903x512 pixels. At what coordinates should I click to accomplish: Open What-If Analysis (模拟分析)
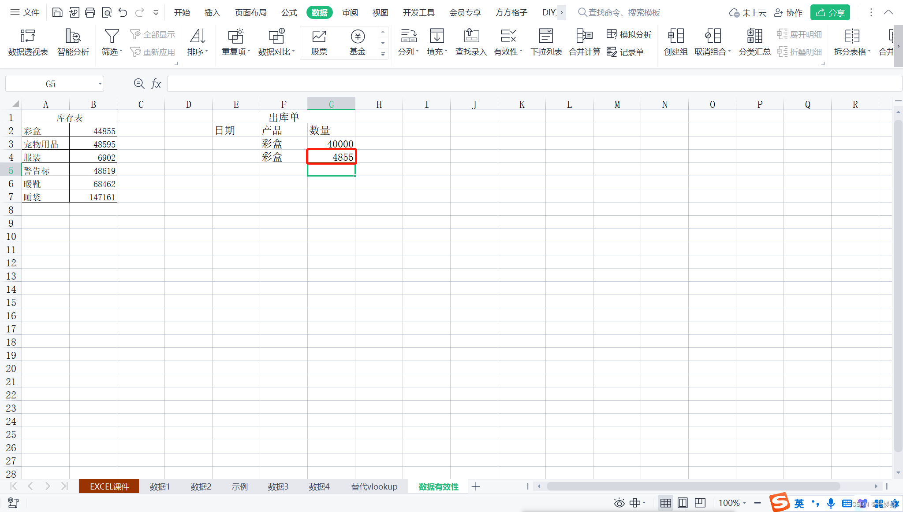pyautogui.click(x=629, y=34)
